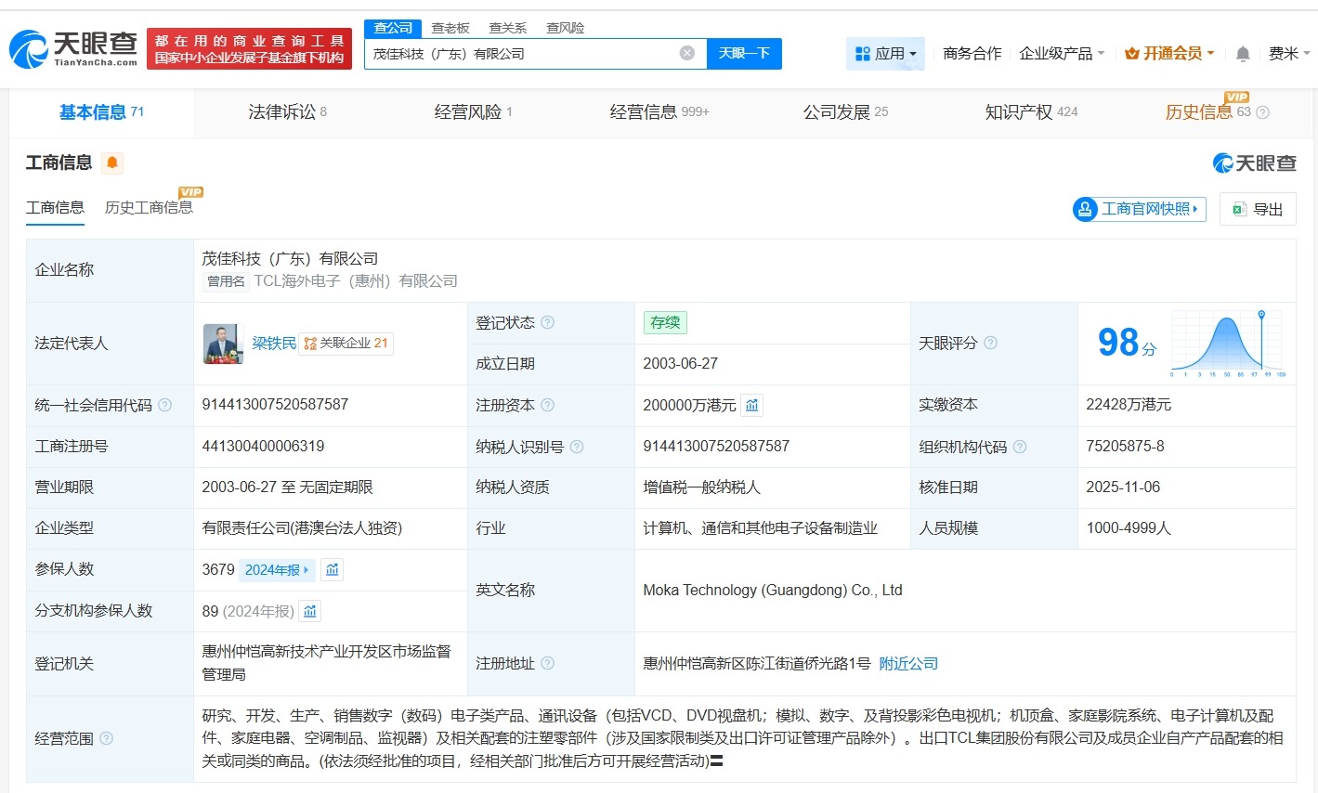The height and width of the screenshot is (793, 1318).
Task: Click inside the company search input field
Action: coord(520,53)
